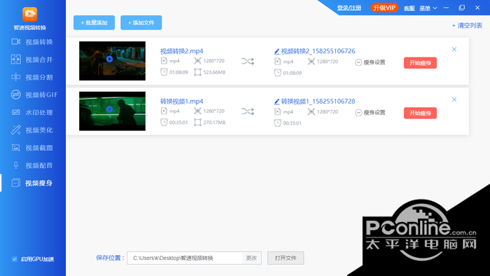Toggle the 启用GPU加速 checkbox
490x276 pixels.
click(x=15, y=259)
